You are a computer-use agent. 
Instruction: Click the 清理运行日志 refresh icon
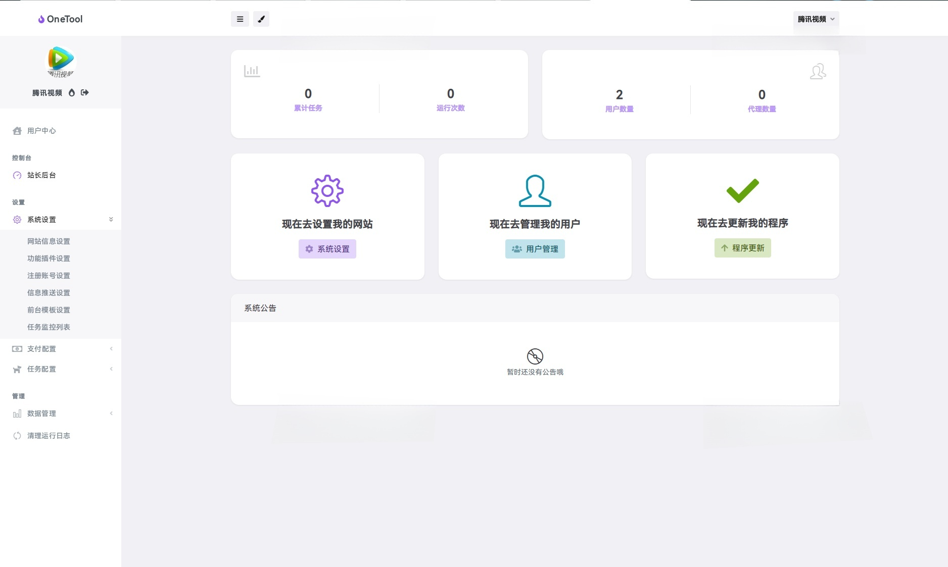(x=17, y=435)
